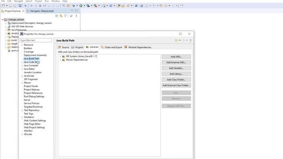Click the Add Variable... button

tap(176, 68)
